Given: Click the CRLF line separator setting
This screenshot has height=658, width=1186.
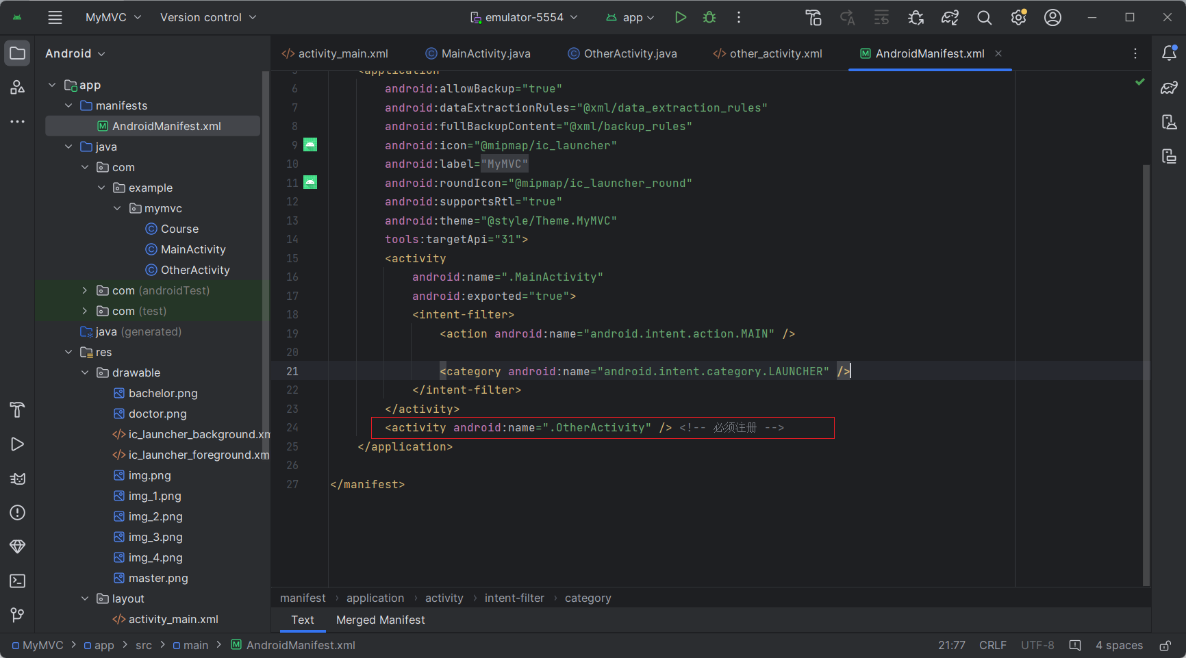Looking at the screenshot, I should tap(992, 645).
